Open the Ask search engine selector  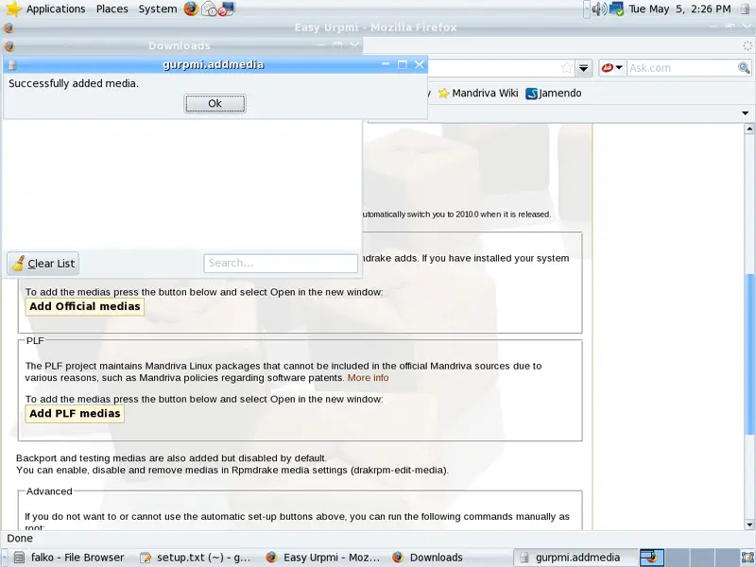[612, 68]
